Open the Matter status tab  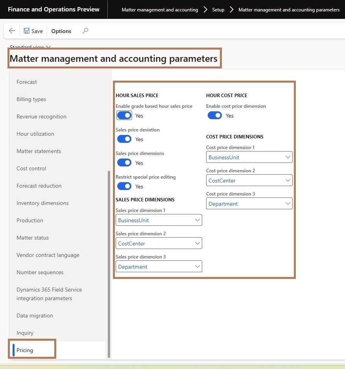[x=33, y=238]
